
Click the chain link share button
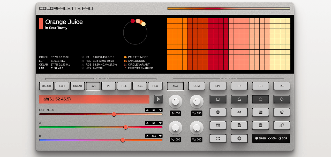282,125
